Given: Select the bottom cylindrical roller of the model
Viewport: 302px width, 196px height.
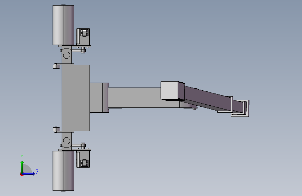Looking at the screenshot, I should point(63,171).
